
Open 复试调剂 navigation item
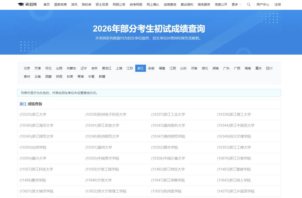tap(187, 4)
